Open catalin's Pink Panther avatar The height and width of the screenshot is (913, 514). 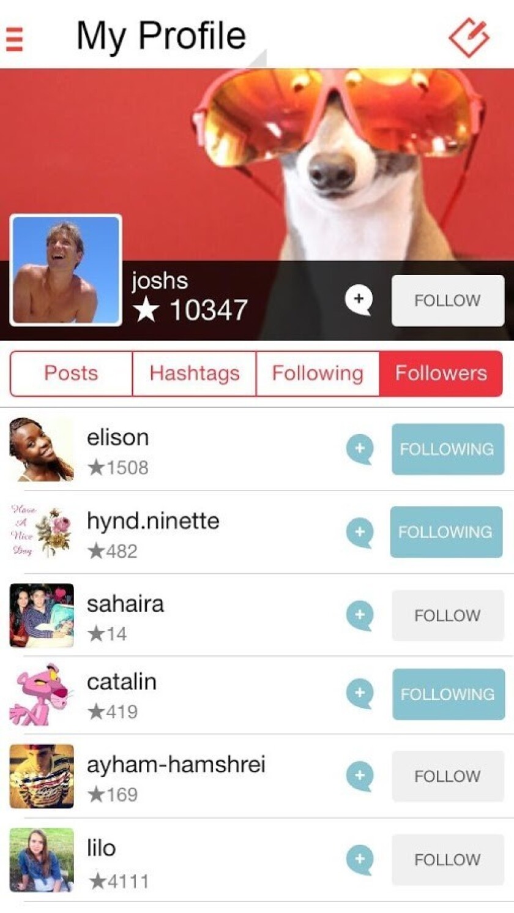[x=42, y=694]
